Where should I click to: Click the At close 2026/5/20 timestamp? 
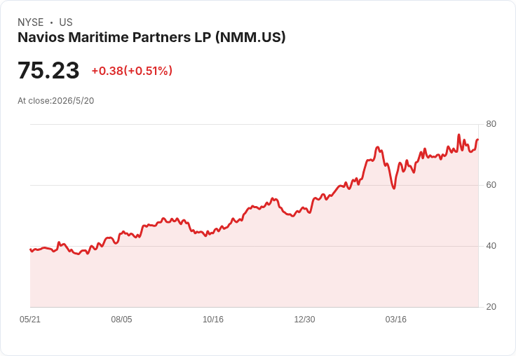[x=56, y=101]
